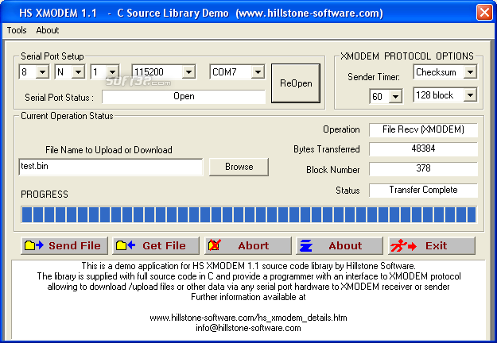Expand the 128 block size dropdown
The height and width of the screenshot is (343, 497).
click(471, 95)
